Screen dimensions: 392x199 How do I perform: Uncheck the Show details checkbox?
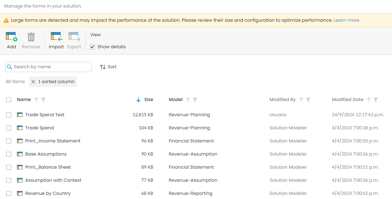[x=92, y=47]
